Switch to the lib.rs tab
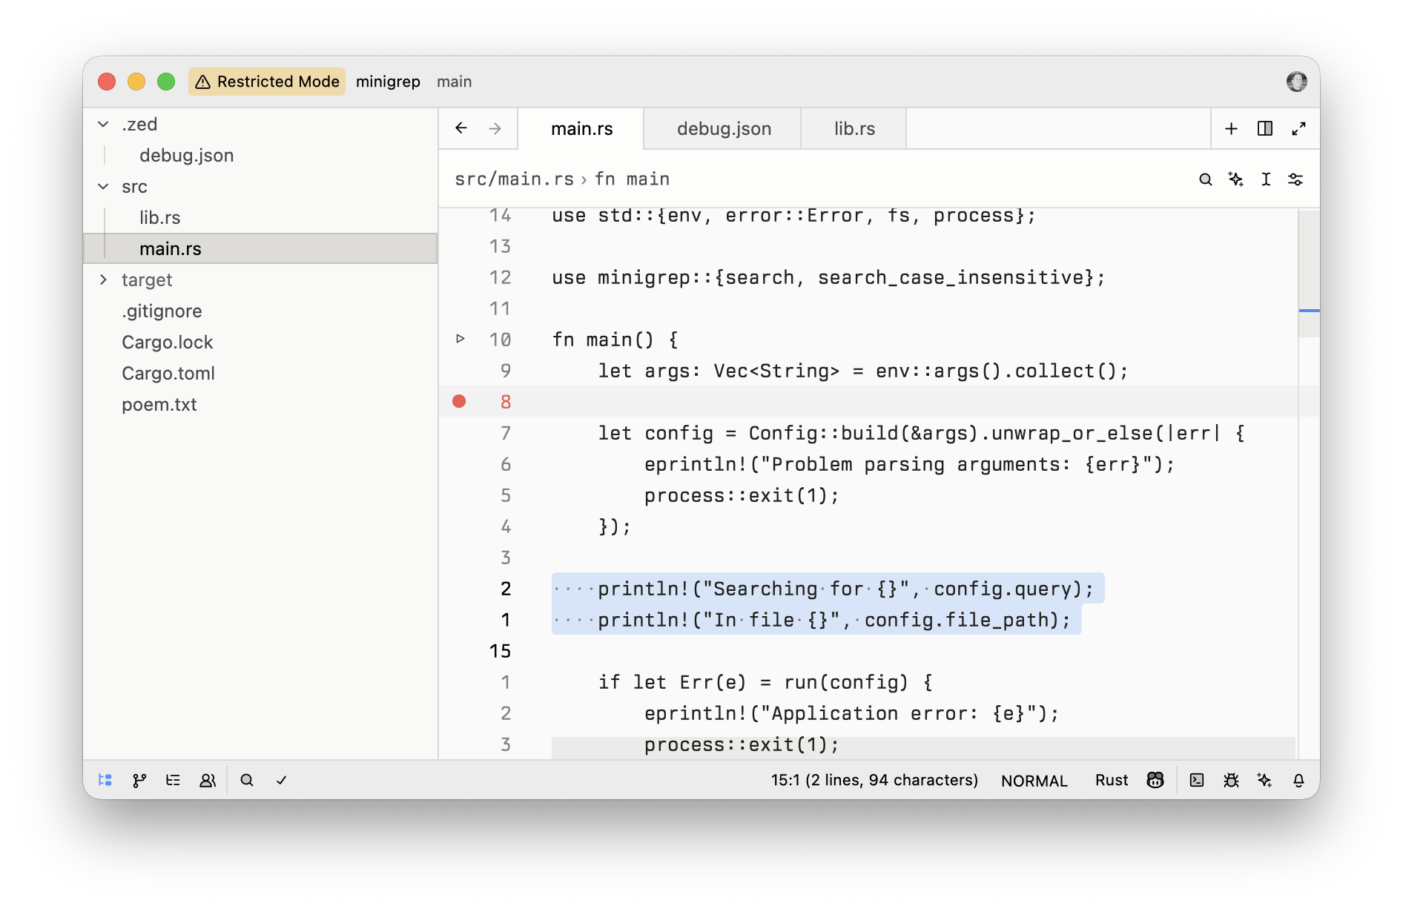1403x909 pixels. (x=854, y=128)
